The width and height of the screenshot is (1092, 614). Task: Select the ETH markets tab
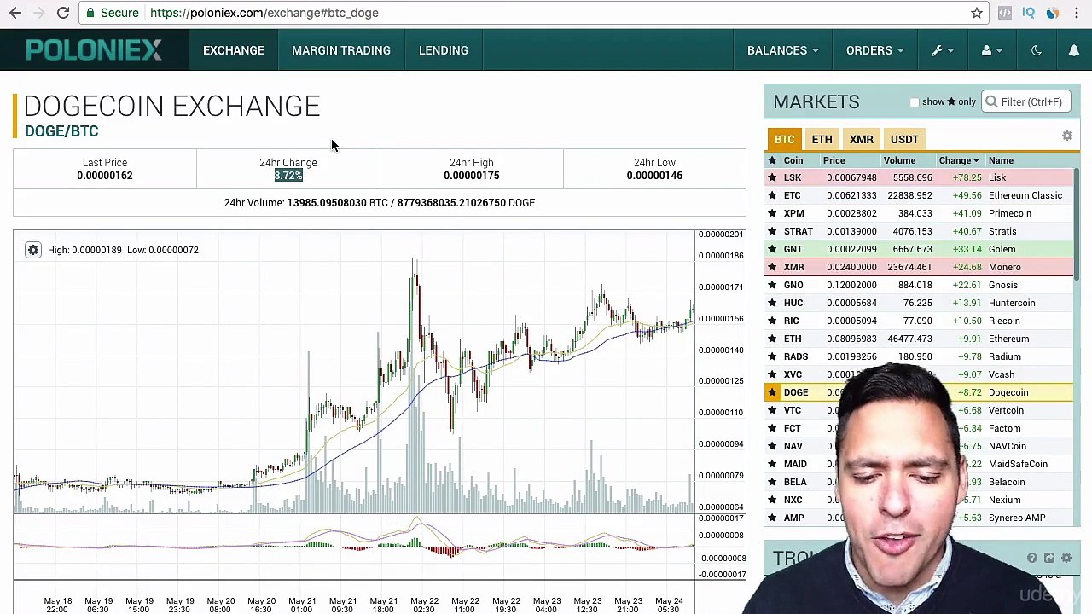tap(822, 139)
